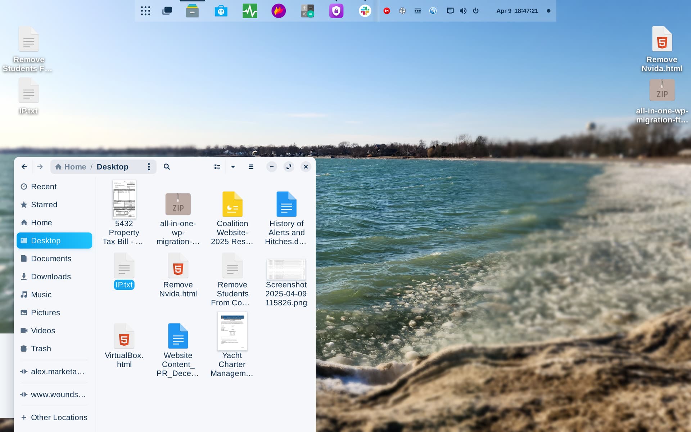The height and width of the screenshot is (432, 691).
Task: Open Other Locations in the sidebar
Action: pos(54,417)
